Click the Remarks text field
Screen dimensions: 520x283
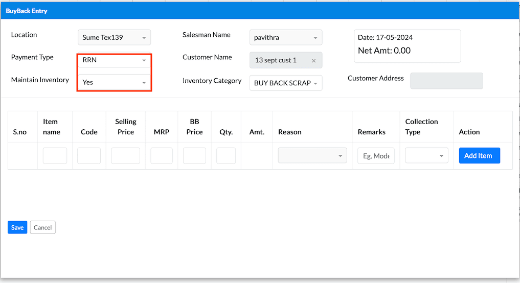click(x=376, y=156)
